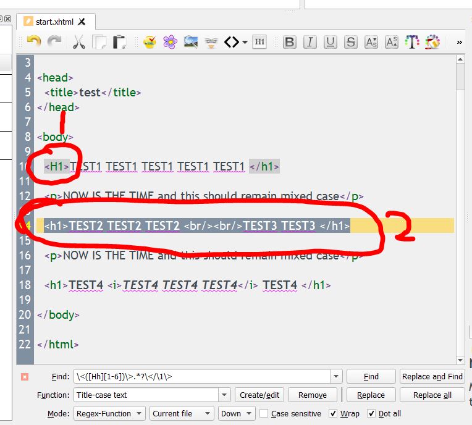472x425 pixels.
Task: Click the angle-brackets tag icon
Action: tap(232, 42)
